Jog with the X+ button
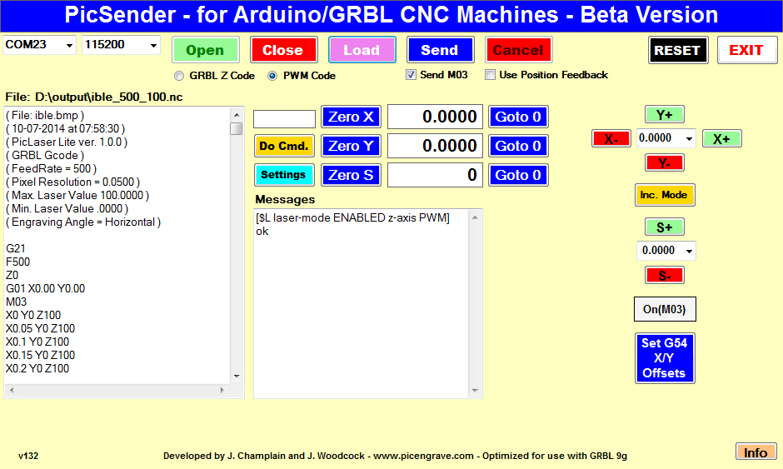This screenshot has width=783, height=469. pos(721,139)
